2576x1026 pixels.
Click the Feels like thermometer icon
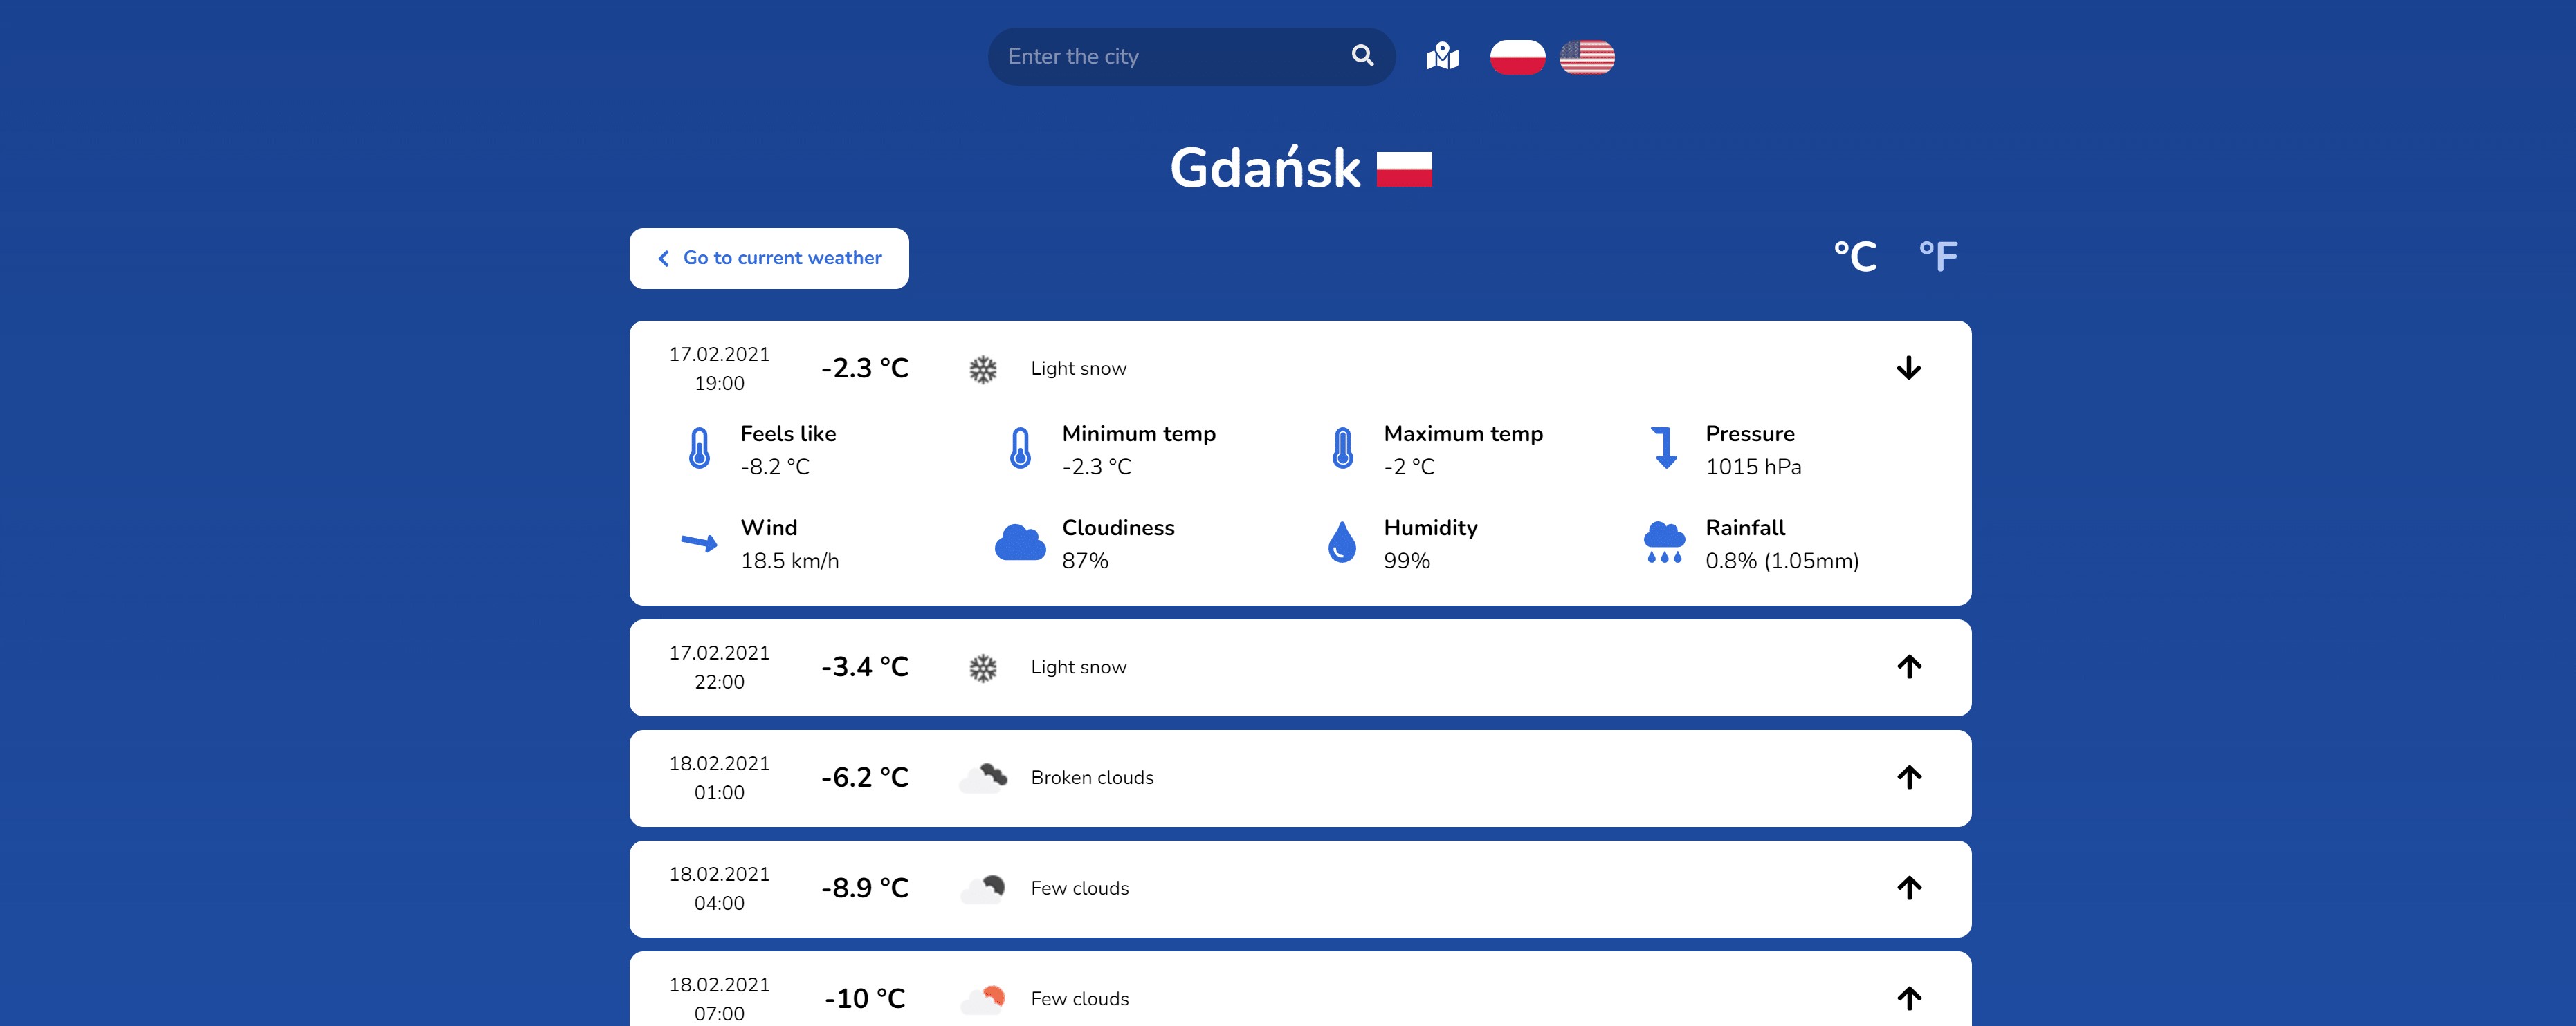(700, 449)
